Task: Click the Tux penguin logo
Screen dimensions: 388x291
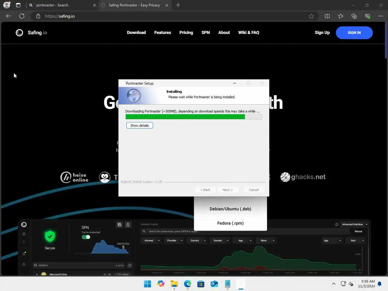Action: coord(105,177)
